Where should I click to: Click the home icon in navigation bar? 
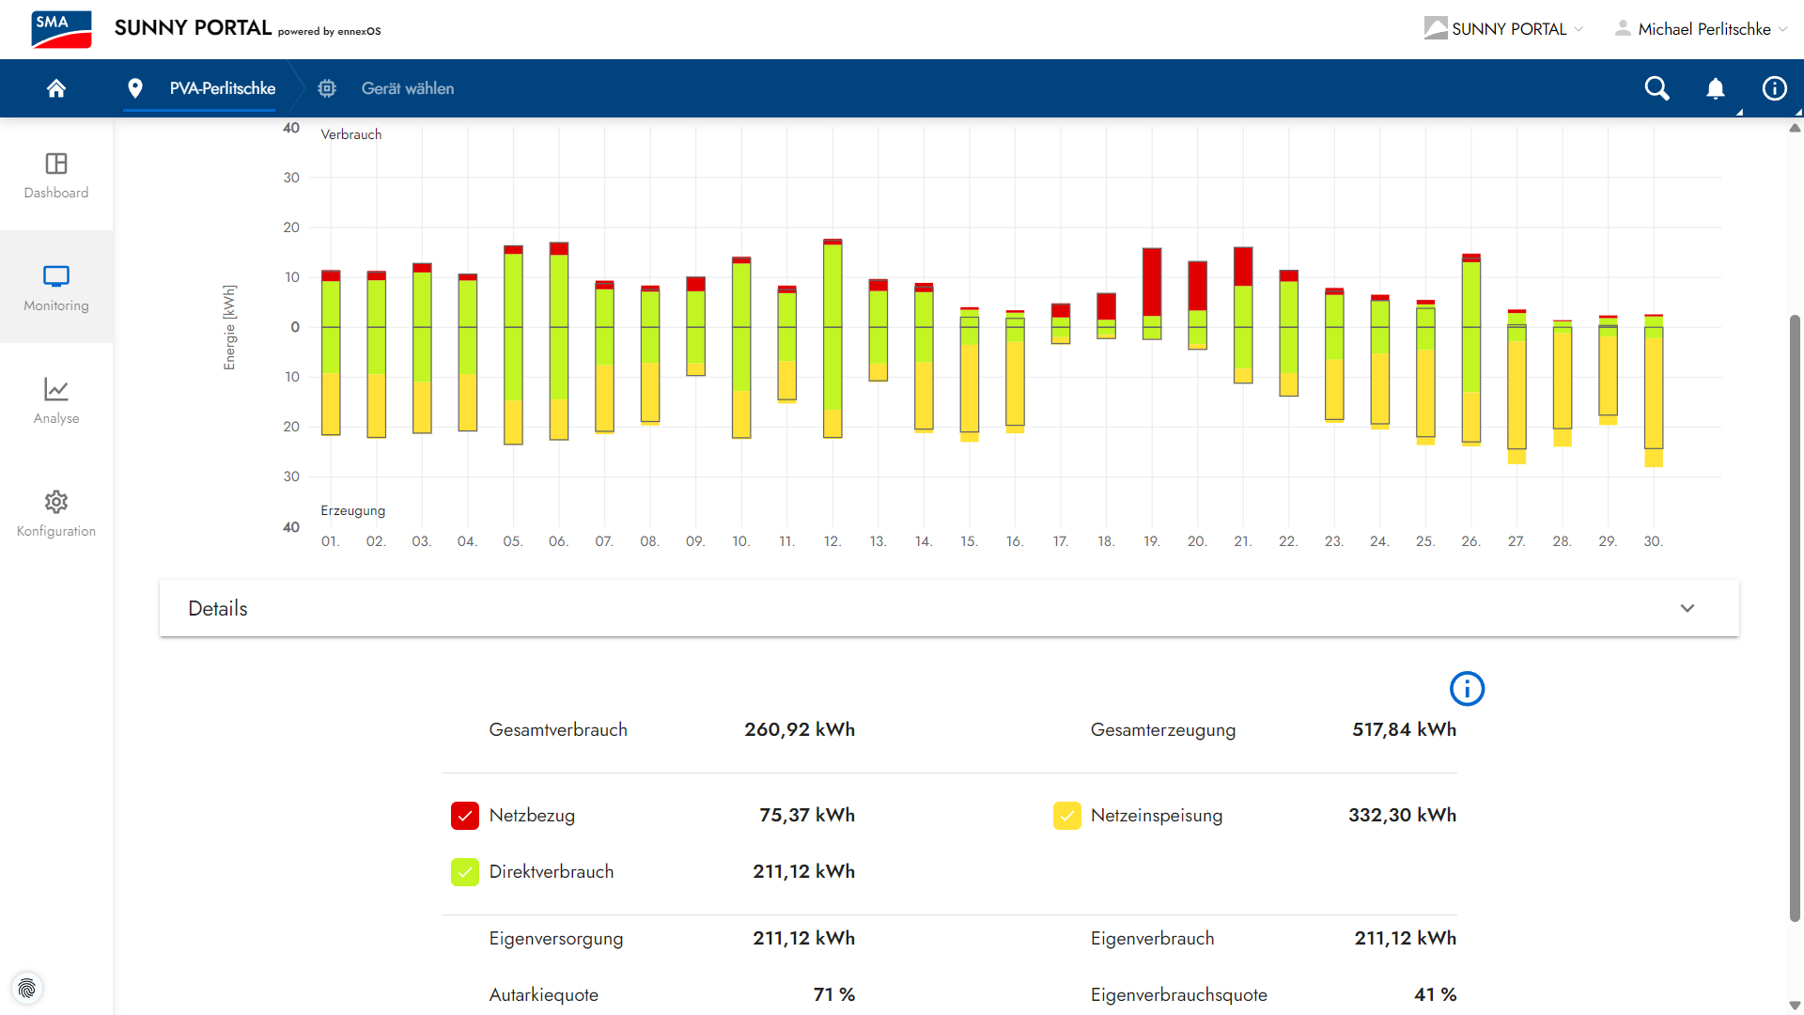56,88
